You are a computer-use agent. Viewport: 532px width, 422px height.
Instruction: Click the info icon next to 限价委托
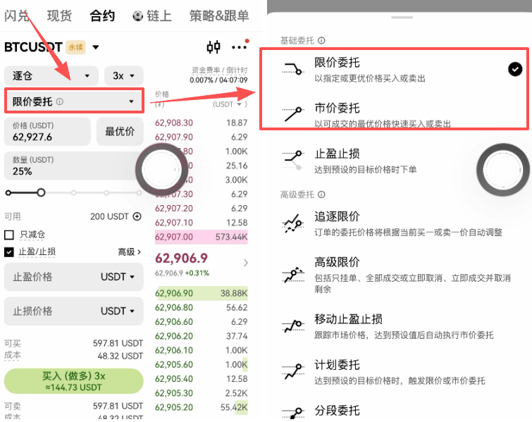click(x=59, y=101)
